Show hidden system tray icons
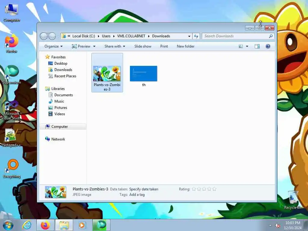 (270, 226)
